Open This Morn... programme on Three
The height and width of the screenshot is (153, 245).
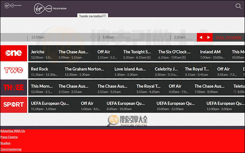click(42, 88)
